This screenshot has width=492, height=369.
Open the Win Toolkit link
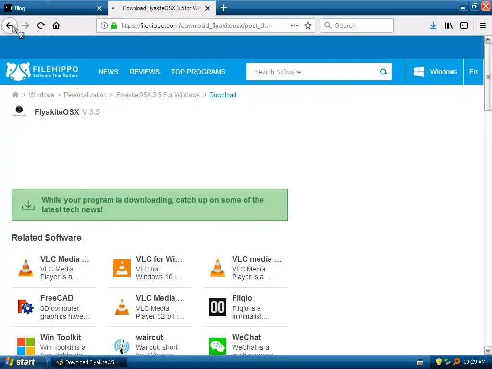tap(61, 337)
